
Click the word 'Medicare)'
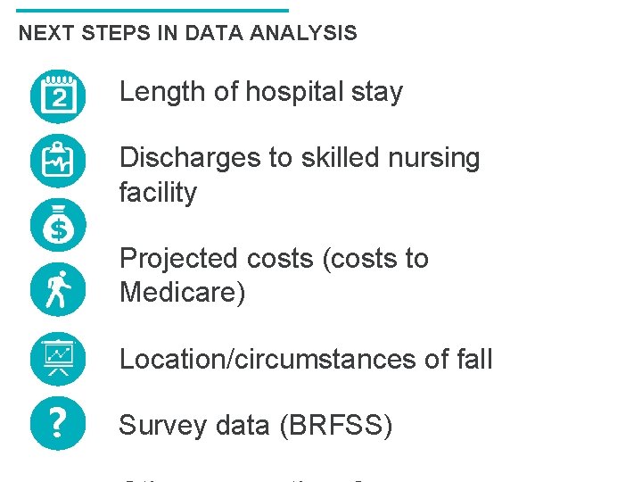point(182,293)
